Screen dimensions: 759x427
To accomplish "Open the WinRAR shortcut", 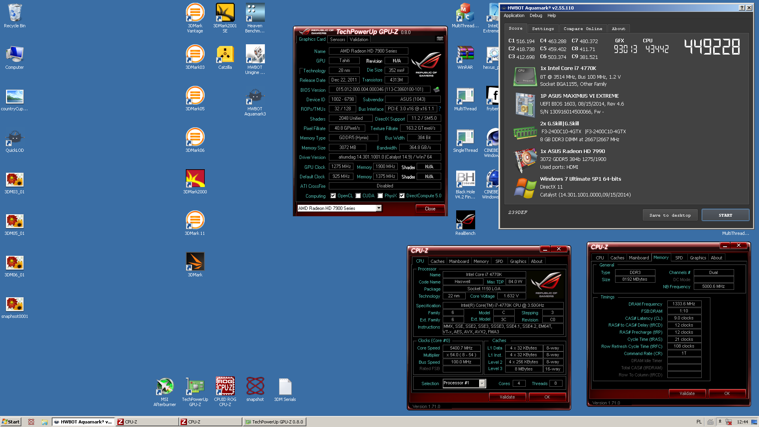I will (x=465, y=58).
